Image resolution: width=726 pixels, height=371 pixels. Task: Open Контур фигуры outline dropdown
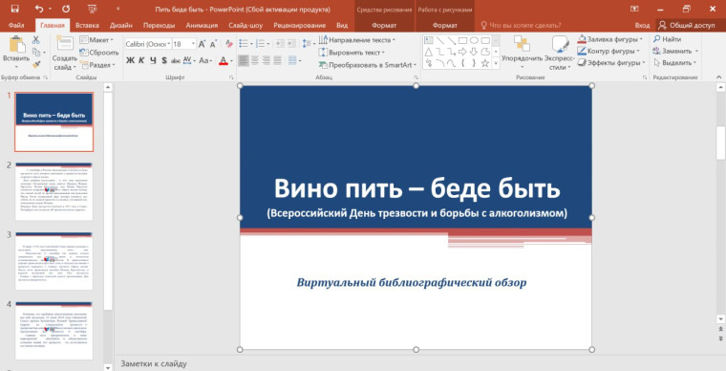tap(609, 51)
